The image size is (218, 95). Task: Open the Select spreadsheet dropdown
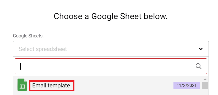(x=111, y=49)
